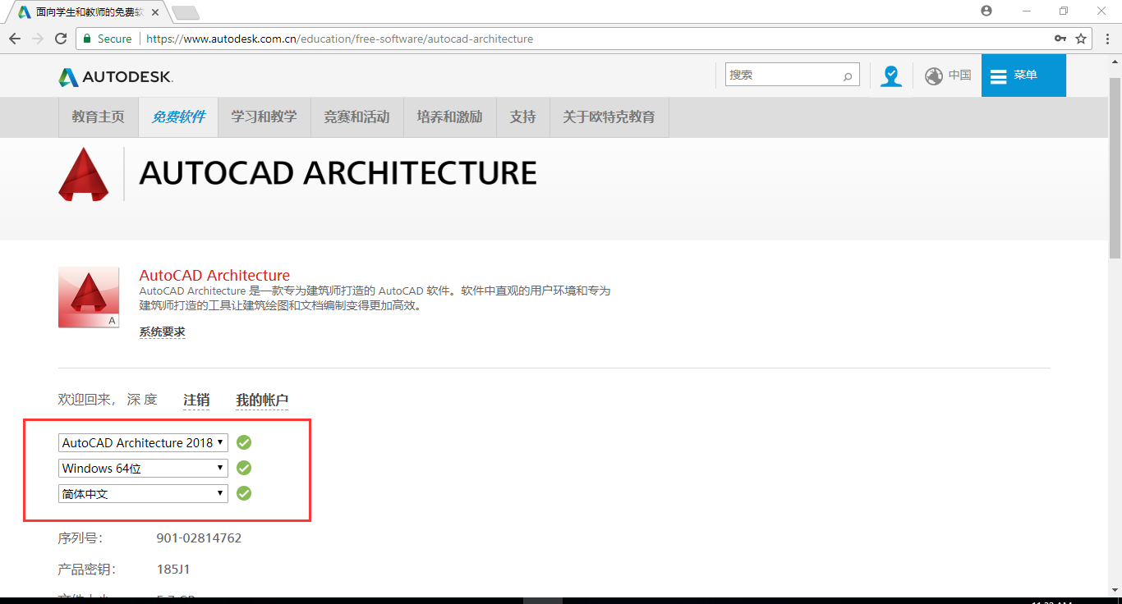Click green checkmark beside Windows 64位
Image resolution: width=1122 pixels, height=604 pixels.
click(244, 468)
